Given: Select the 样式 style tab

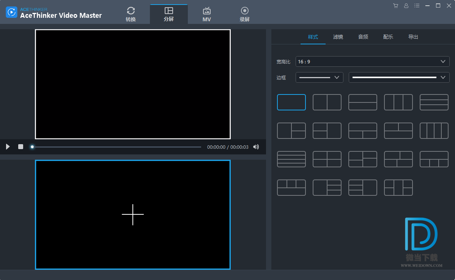Looking at the screenshot, I should [x=313, y=37].
